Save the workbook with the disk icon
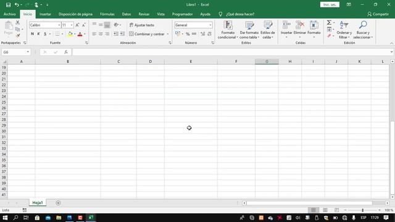 (x=8, y=5)
